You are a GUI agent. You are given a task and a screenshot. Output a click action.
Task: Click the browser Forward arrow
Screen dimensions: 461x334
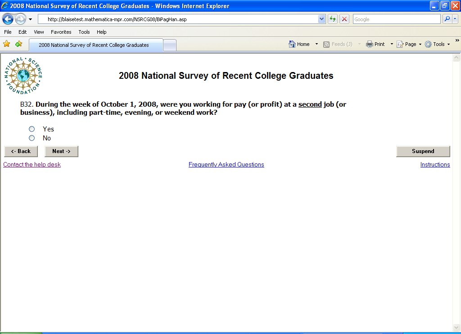(20, 19)
